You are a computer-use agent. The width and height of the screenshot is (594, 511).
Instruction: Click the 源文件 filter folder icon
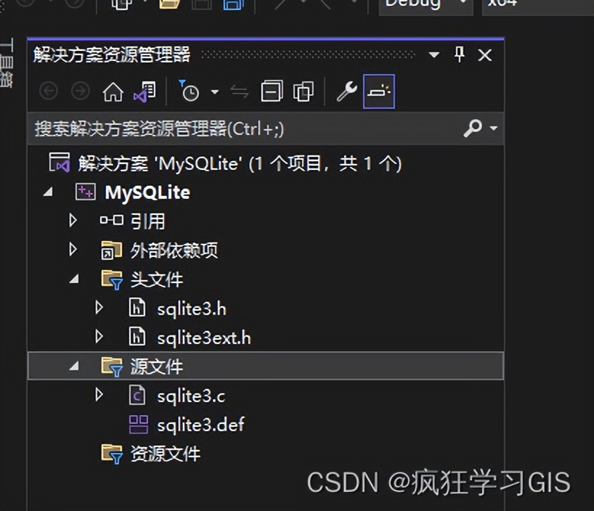[112, 367]
